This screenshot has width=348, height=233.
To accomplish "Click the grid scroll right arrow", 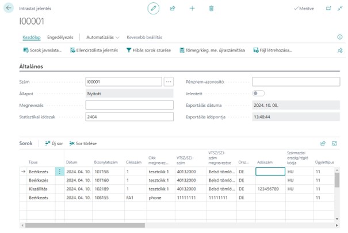I will (337, 225).
